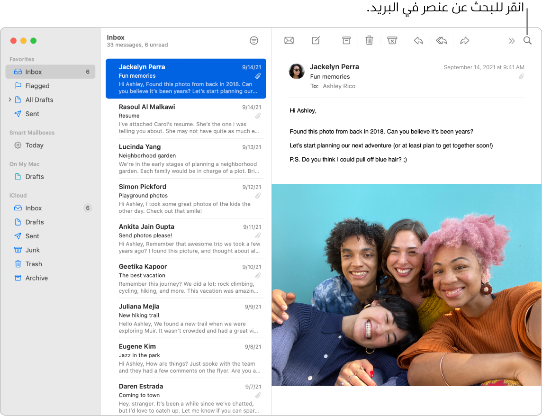Open the iCloud Drafts mailbox
This screenshot has height=416, width=542.
(x=51, y=222)
